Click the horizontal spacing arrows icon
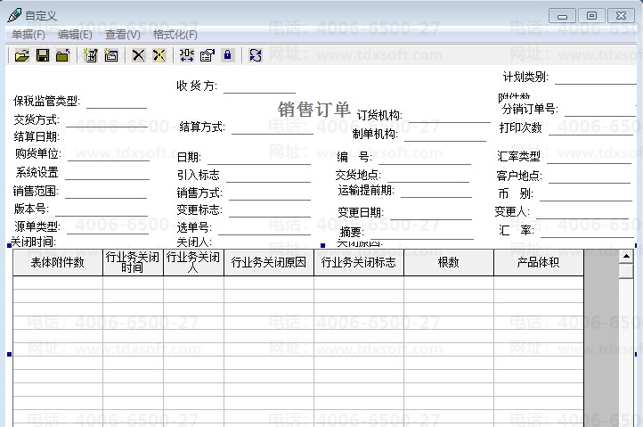The image size is (643, 427). coord(187,55)
